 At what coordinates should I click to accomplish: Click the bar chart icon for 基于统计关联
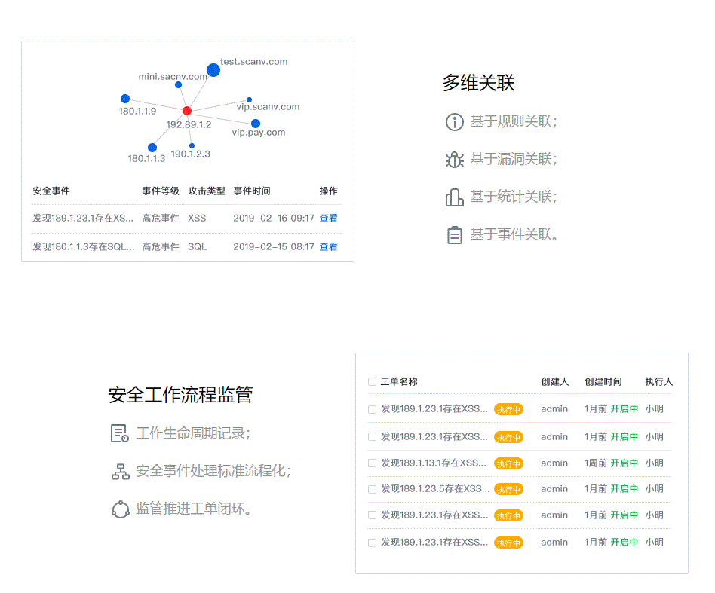point(454,197)
